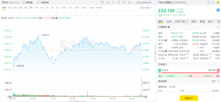Toggle drawings visibility eye icon
This screenshot has width=221, height=102.
77,13
